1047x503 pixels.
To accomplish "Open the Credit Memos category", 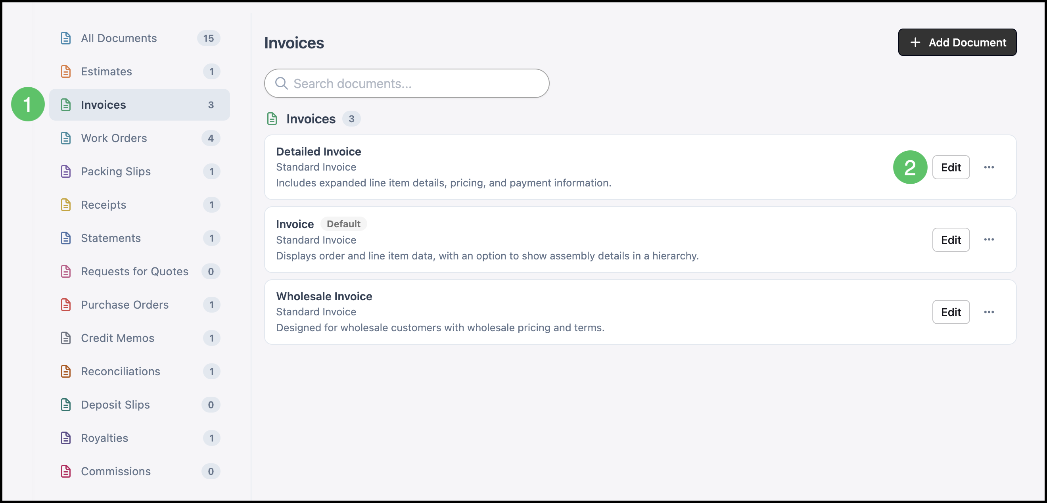I will 140,338.
